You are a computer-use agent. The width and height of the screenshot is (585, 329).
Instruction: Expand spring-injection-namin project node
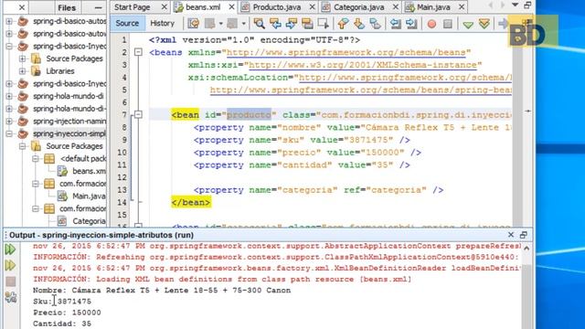click(9, 122)
